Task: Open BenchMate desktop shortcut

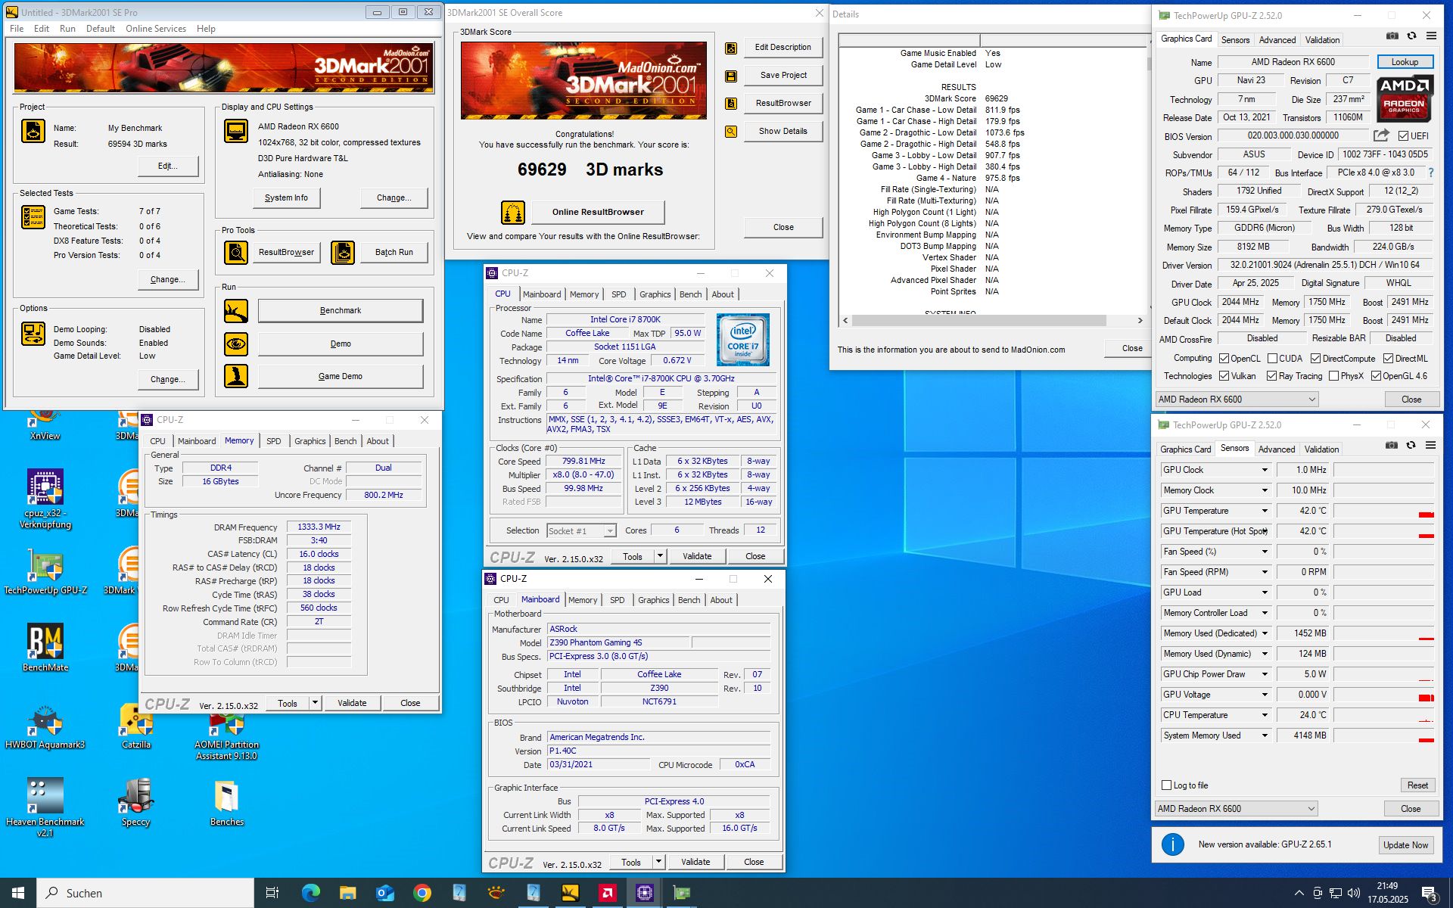Action: pyautogui.click(x=45, y=648)
